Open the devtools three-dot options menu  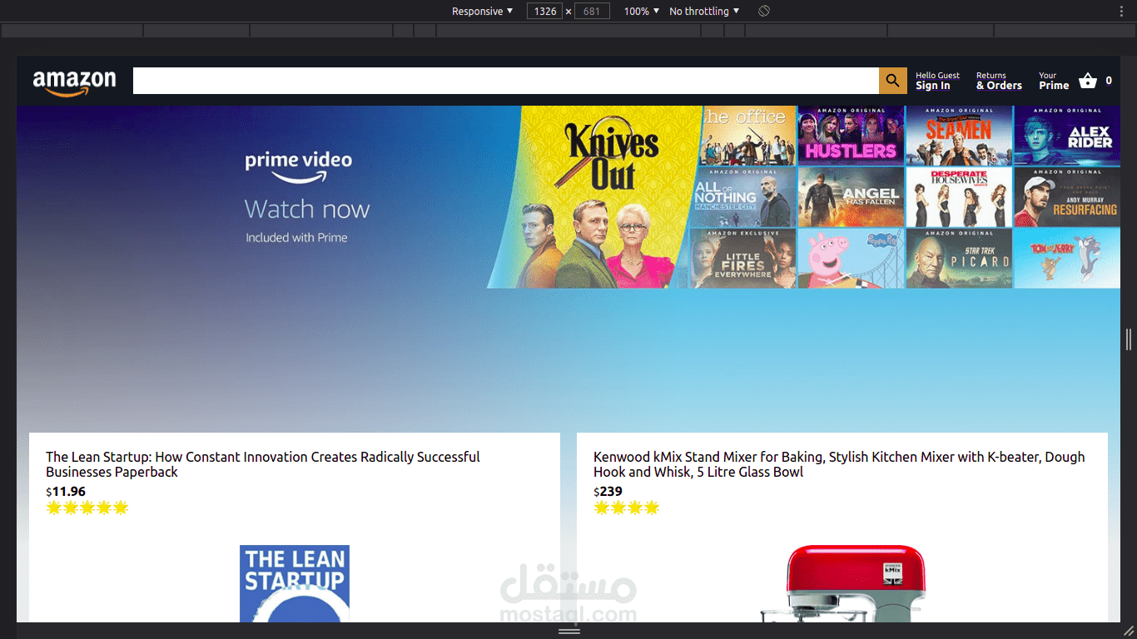[x=1121, y=11]
